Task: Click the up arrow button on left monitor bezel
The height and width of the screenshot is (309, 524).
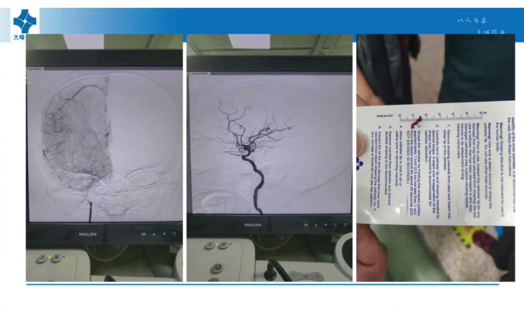Action: pos(154,234)
